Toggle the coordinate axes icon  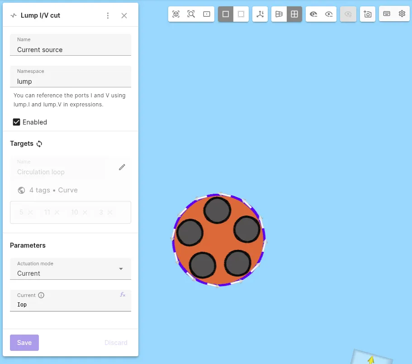point(260,14)
